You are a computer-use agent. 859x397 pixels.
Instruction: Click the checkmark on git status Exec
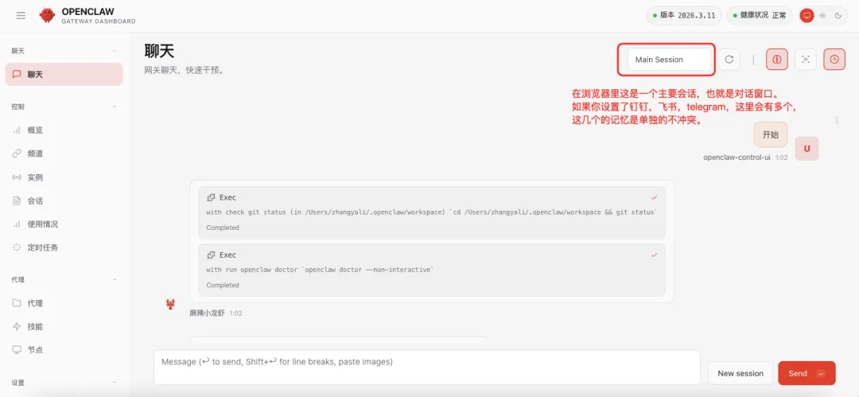point(654,197)
